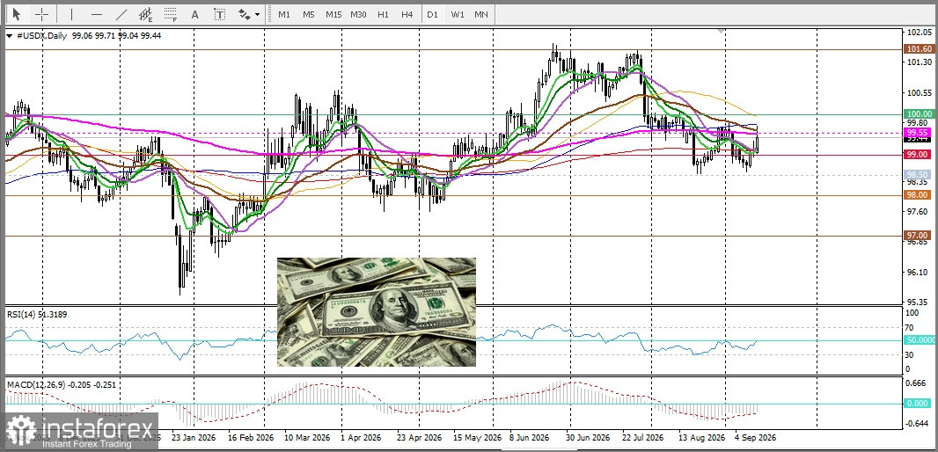
Task: Click the 99.00 price level tag
Action: 918,154
